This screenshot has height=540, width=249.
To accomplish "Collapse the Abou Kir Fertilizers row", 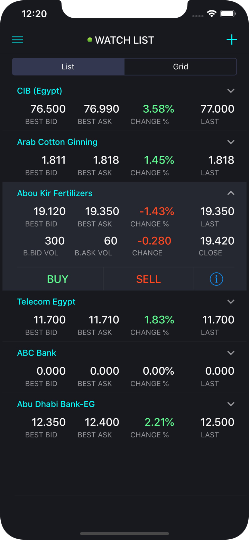I will [231, 193].
